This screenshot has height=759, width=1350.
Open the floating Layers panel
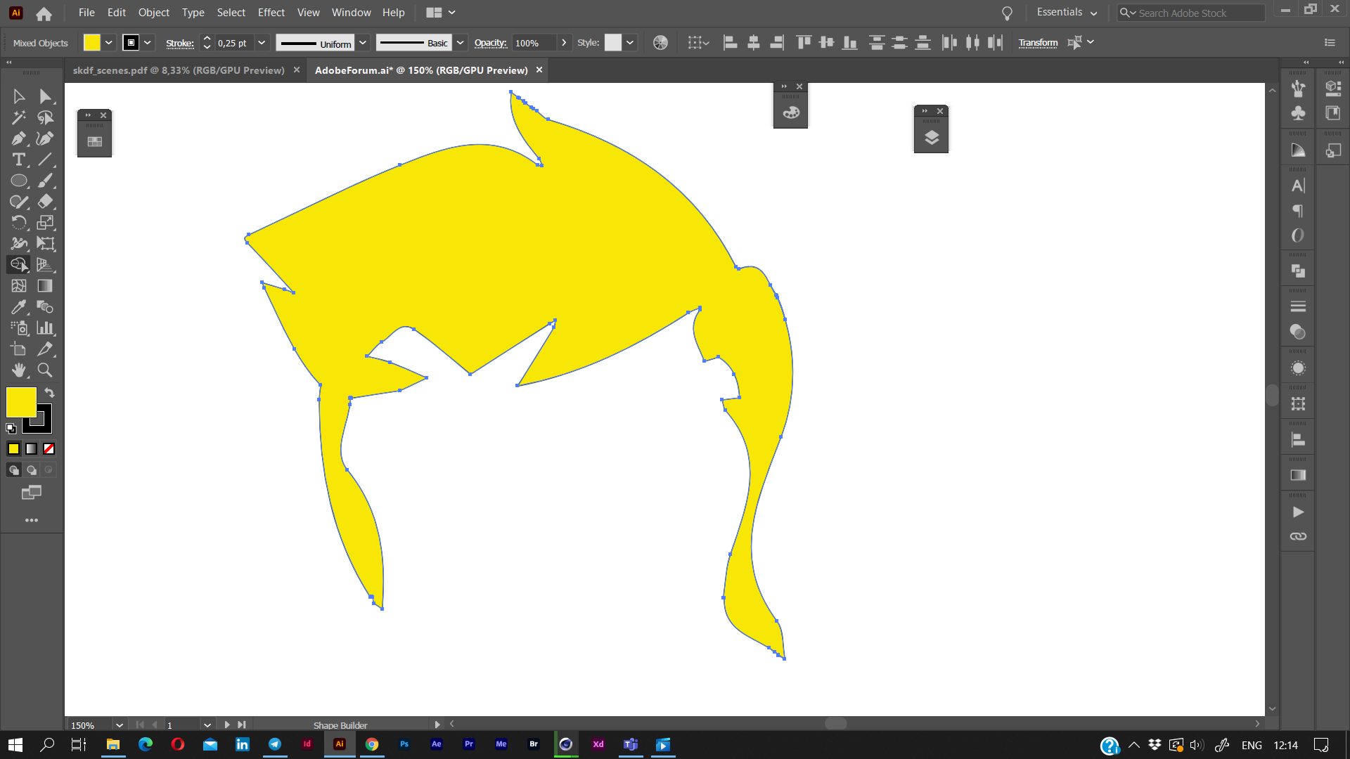(932, 137)
